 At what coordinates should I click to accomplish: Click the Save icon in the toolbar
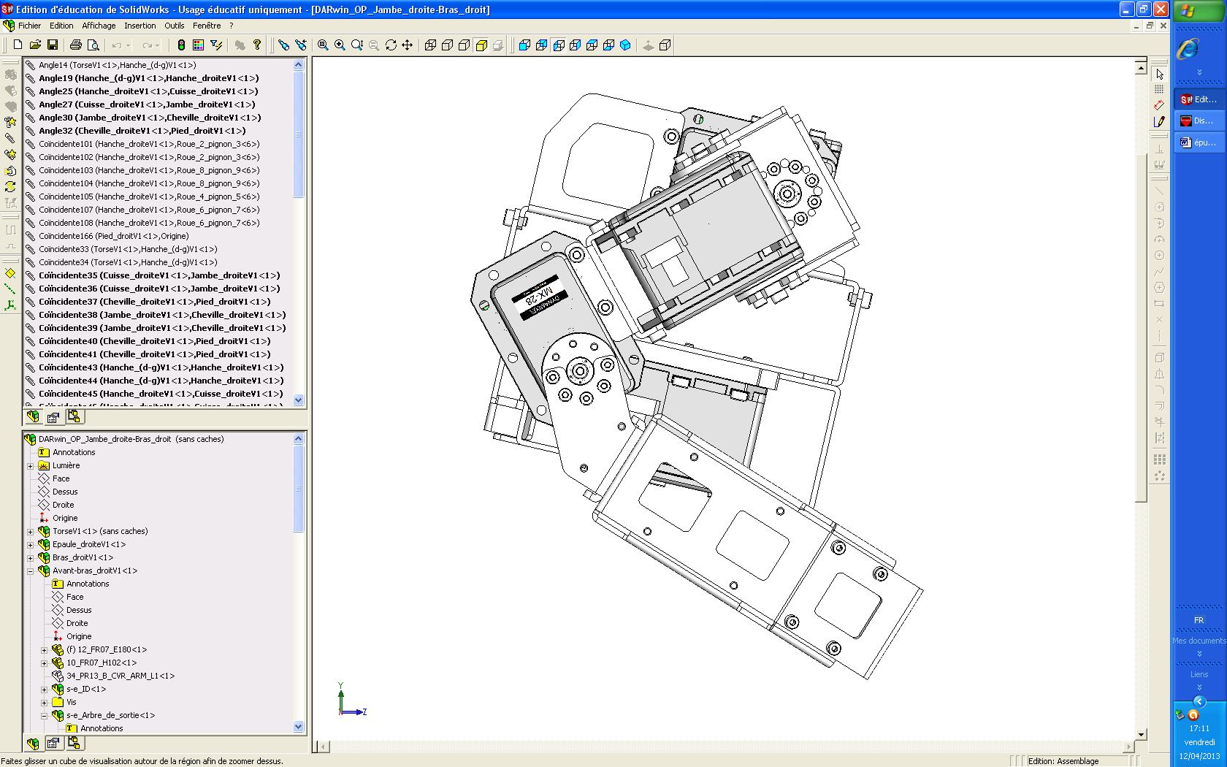coord(53,45)
